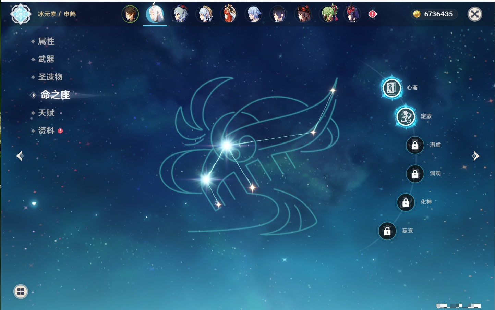495x310 pixels.
Task: Click the locked 潜虚 constellation node
Action: click(415, 145)
